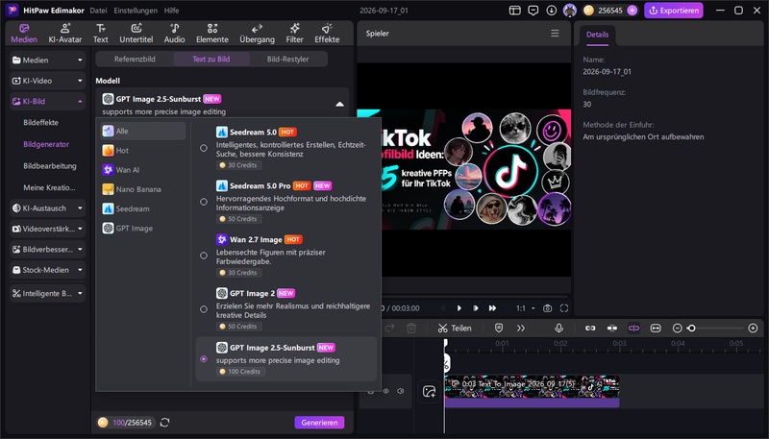
Task: Expand the KI-Video sidebar section
Action: (x=47, y=81)
